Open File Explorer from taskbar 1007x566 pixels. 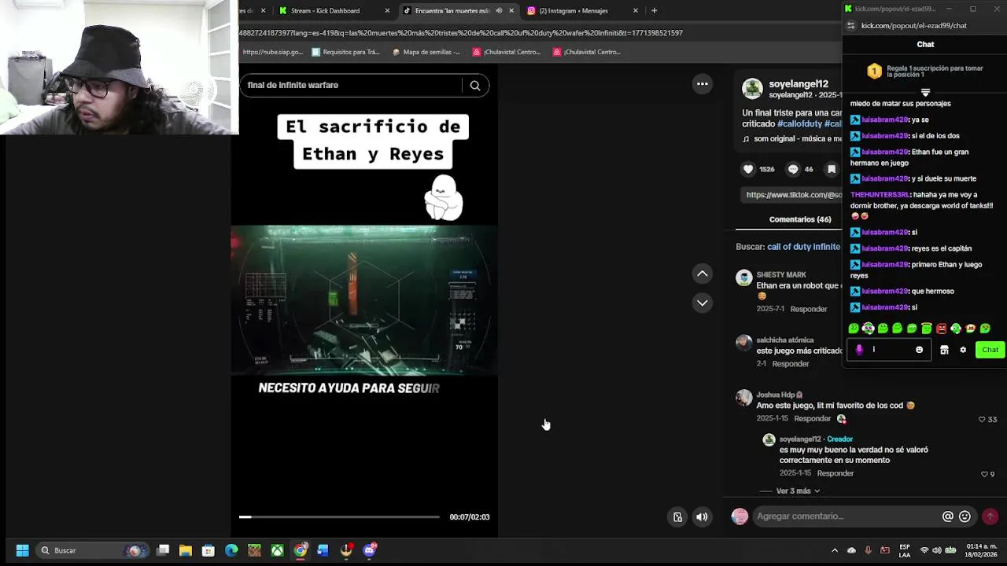[186, 550]
